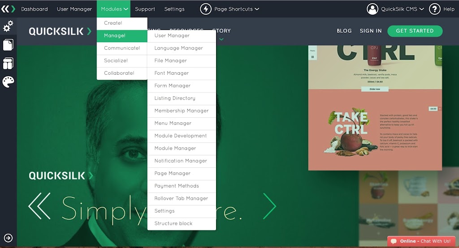This screenshot has height=248, width=459.
Task: Open Dashboard from the top bar
Action: pos(34,9)
